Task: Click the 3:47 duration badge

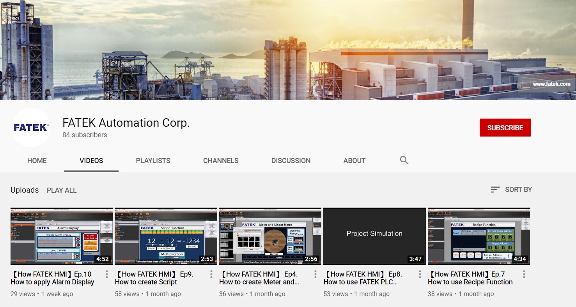Action: pyautogui.click(x=415, y=259)
